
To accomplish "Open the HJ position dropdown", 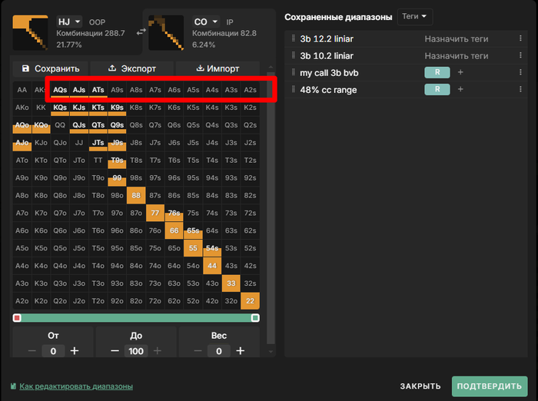I will pos(69,22).
